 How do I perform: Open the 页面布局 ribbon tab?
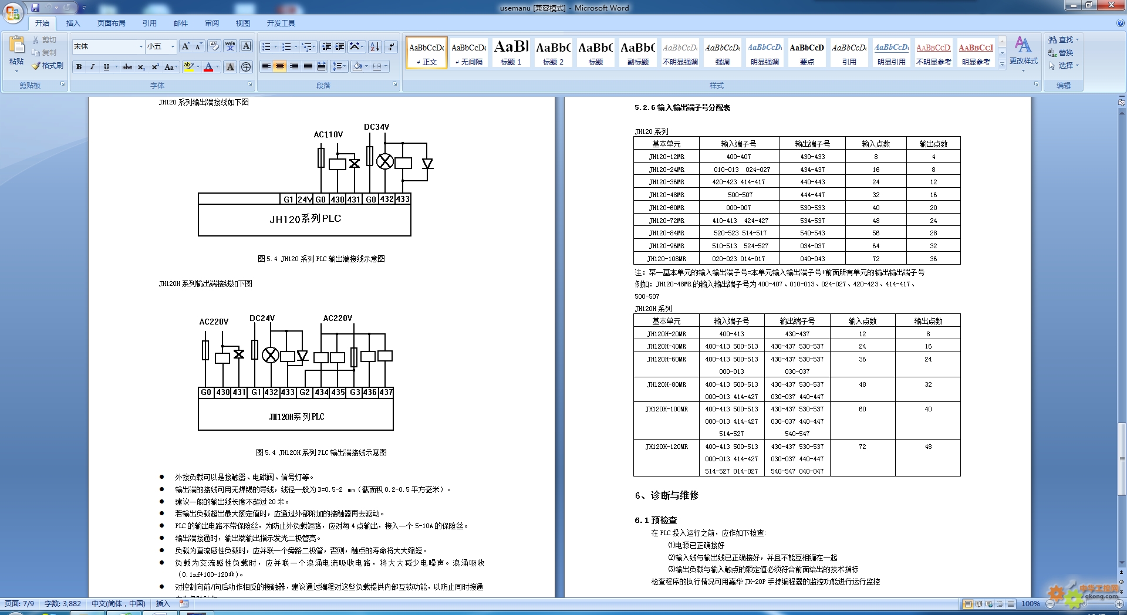112,23
